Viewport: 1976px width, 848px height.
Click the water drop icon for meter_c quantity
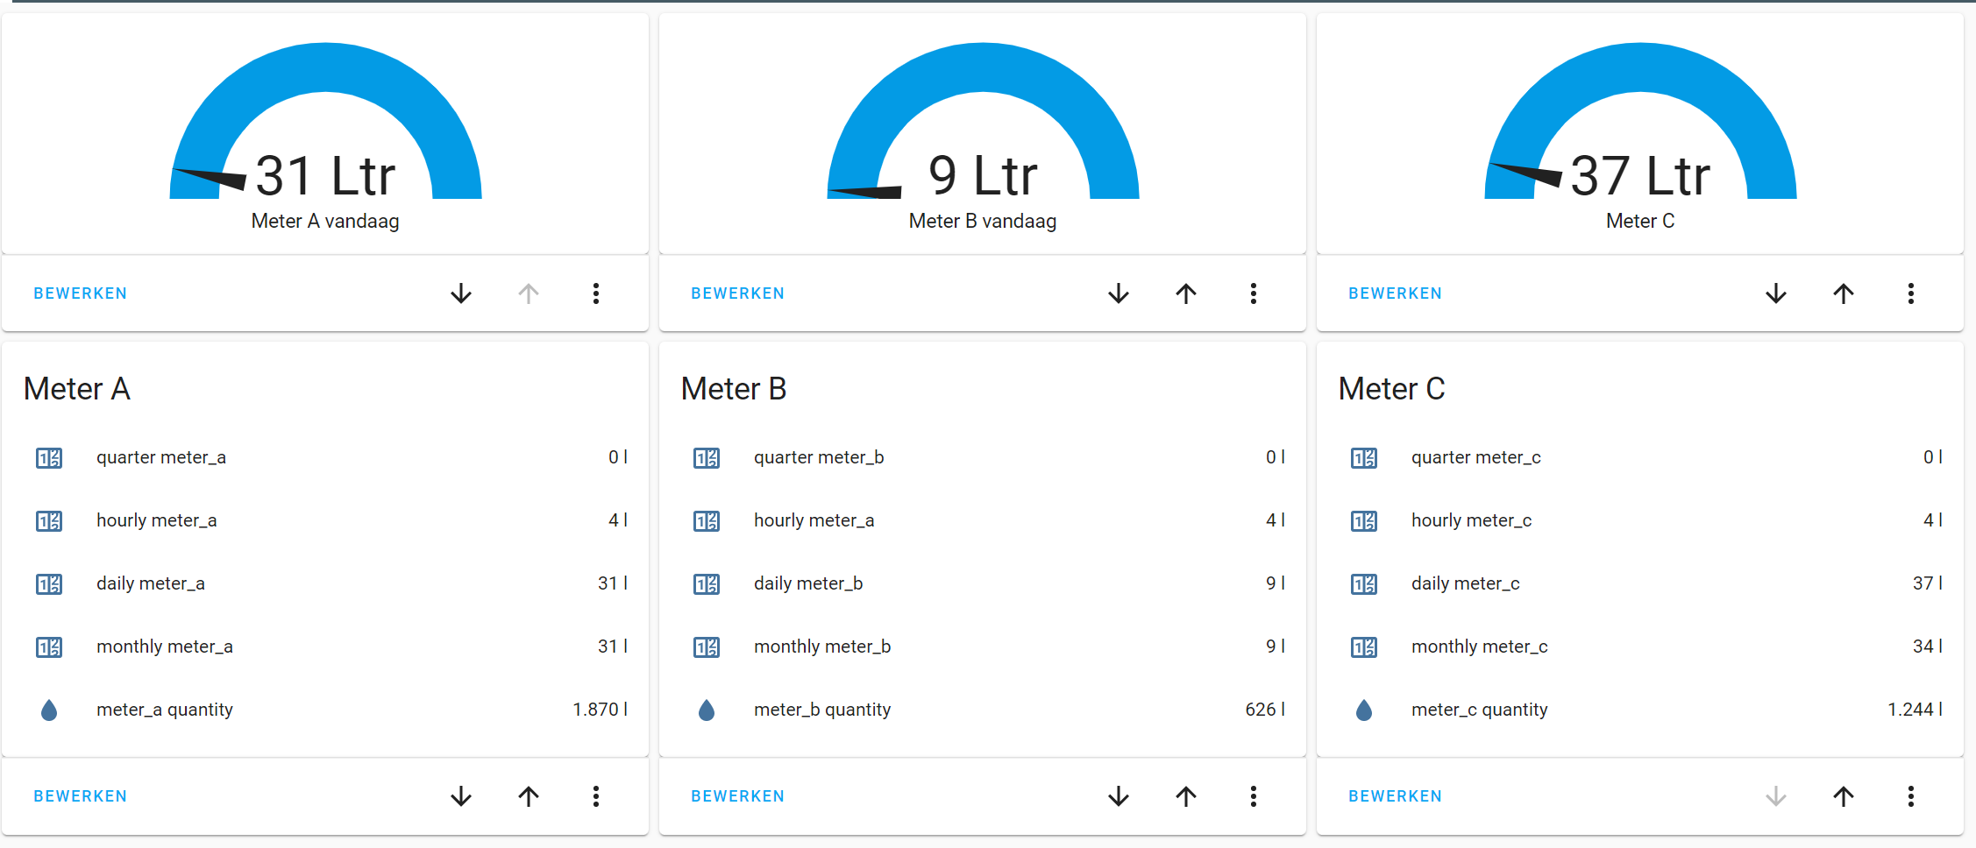click(1364, 710)
